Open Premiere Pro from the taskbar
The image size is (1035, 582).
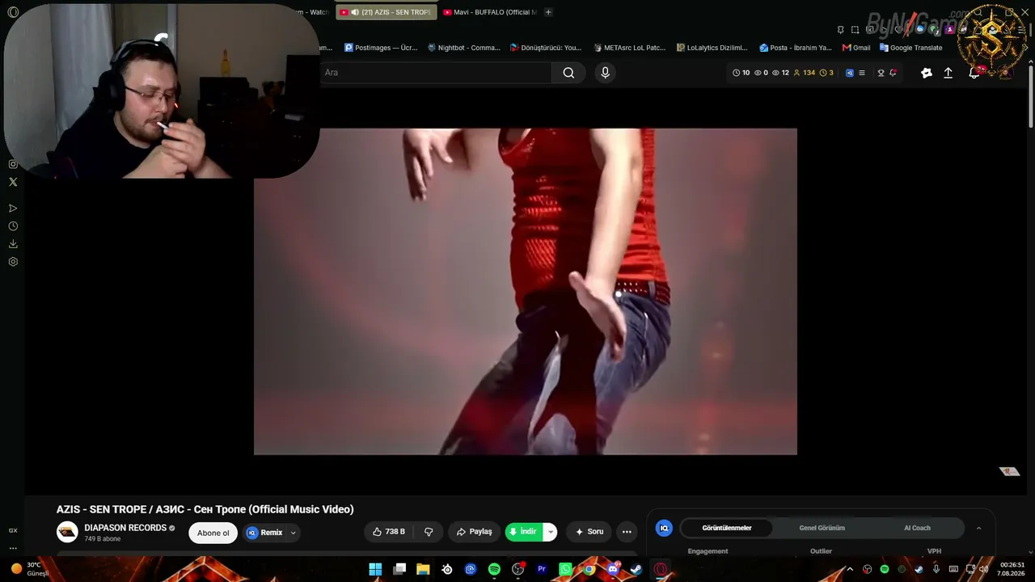pyautogui.click(x=542, y=569)
